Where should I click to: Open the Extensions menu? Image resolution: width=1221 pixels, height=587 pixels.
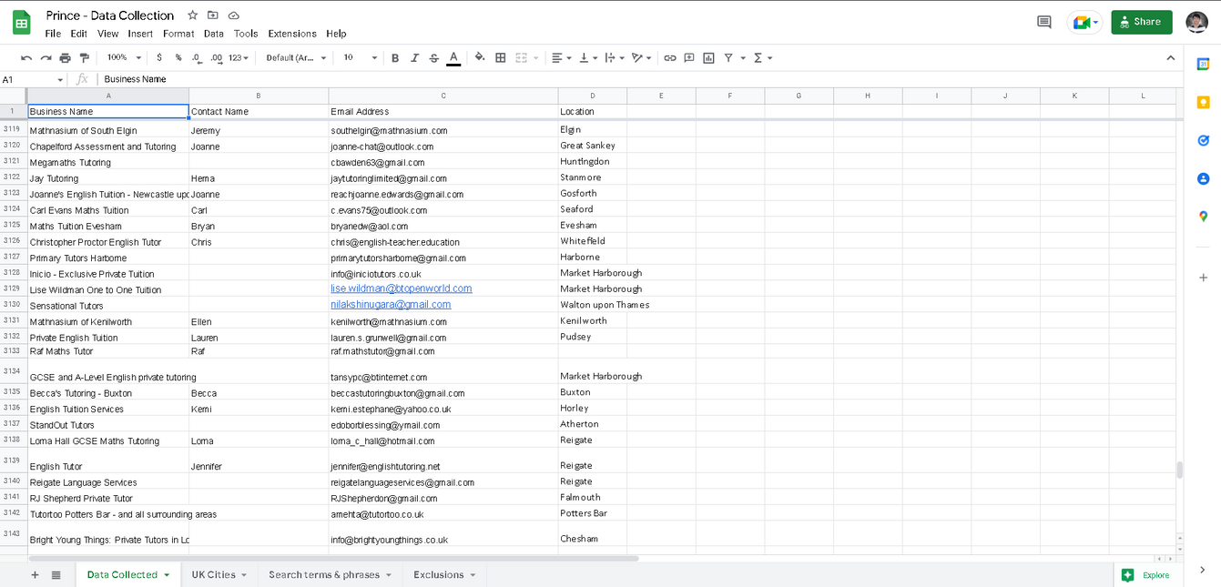[x=292, y=34]
